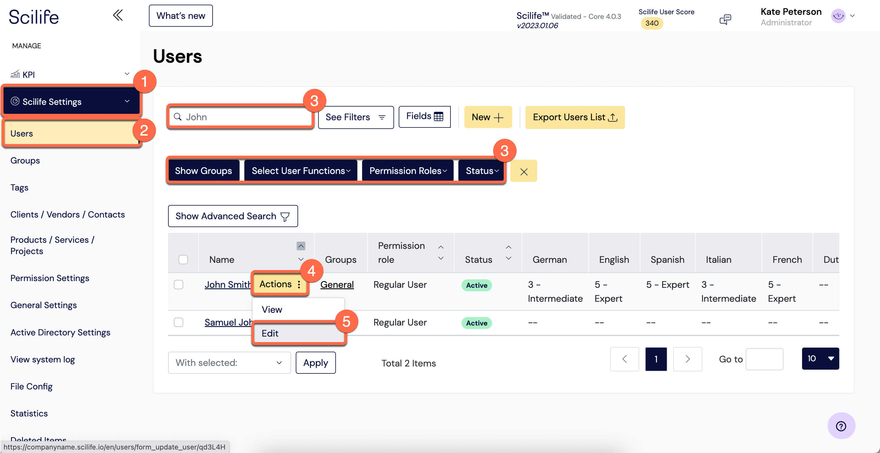
Task: Collapse the sidebar with the double-chevron icon
Action: click(x=118, y=15)
